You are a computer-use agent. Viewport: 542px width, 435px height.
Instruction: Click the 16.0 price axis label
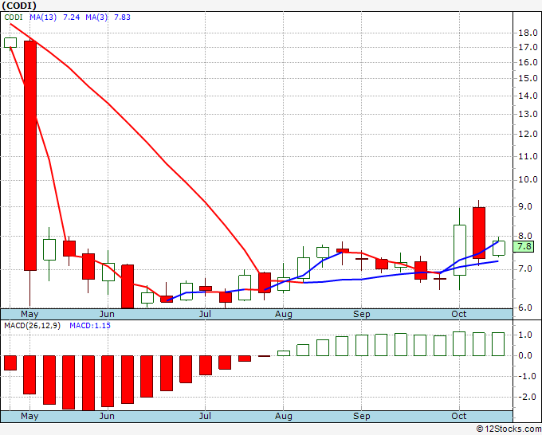click(528, 62)
